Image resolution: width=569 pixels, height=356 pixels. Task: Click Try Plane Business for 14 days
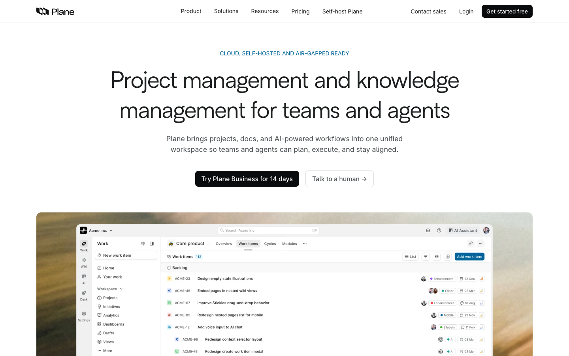[x=247, y=179]
